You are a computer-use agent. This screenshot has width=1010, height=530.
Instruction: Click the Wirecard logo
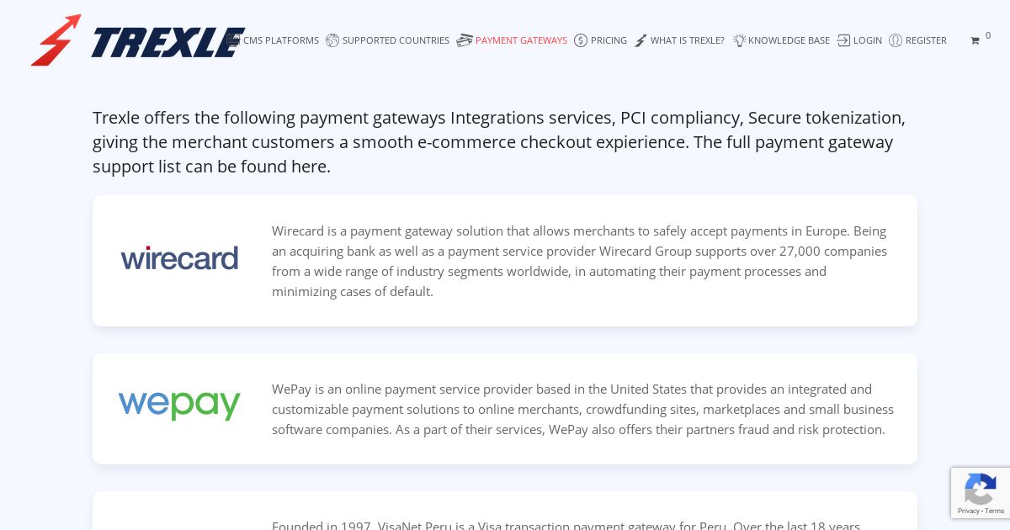pos(179,257)
